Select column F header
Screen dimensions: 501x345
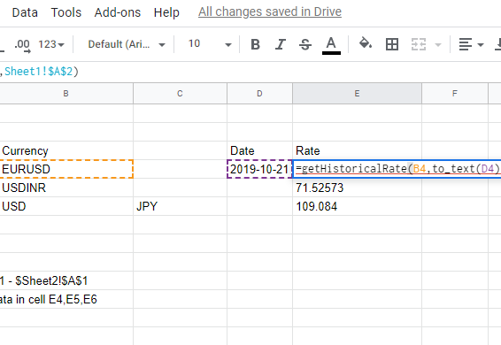click(x=455, y=94)
